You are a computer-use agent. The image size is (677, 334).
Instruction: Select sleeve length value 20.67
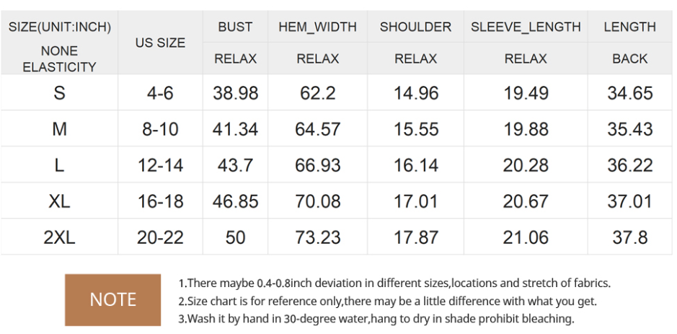(x=526, y=201)
